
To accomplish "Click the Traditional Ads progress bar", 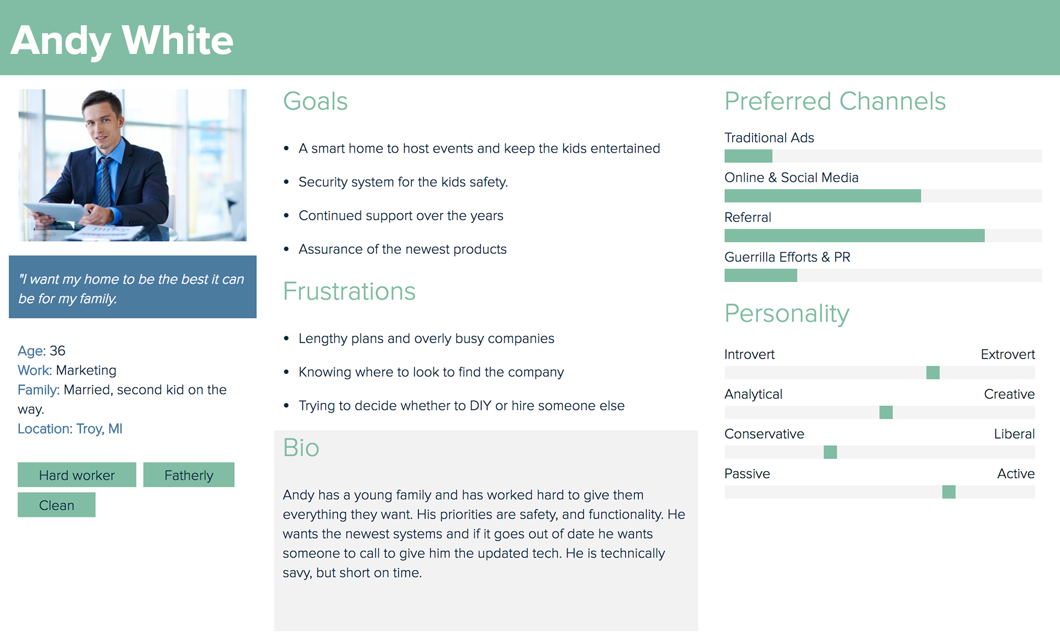I will click(883, 156).
